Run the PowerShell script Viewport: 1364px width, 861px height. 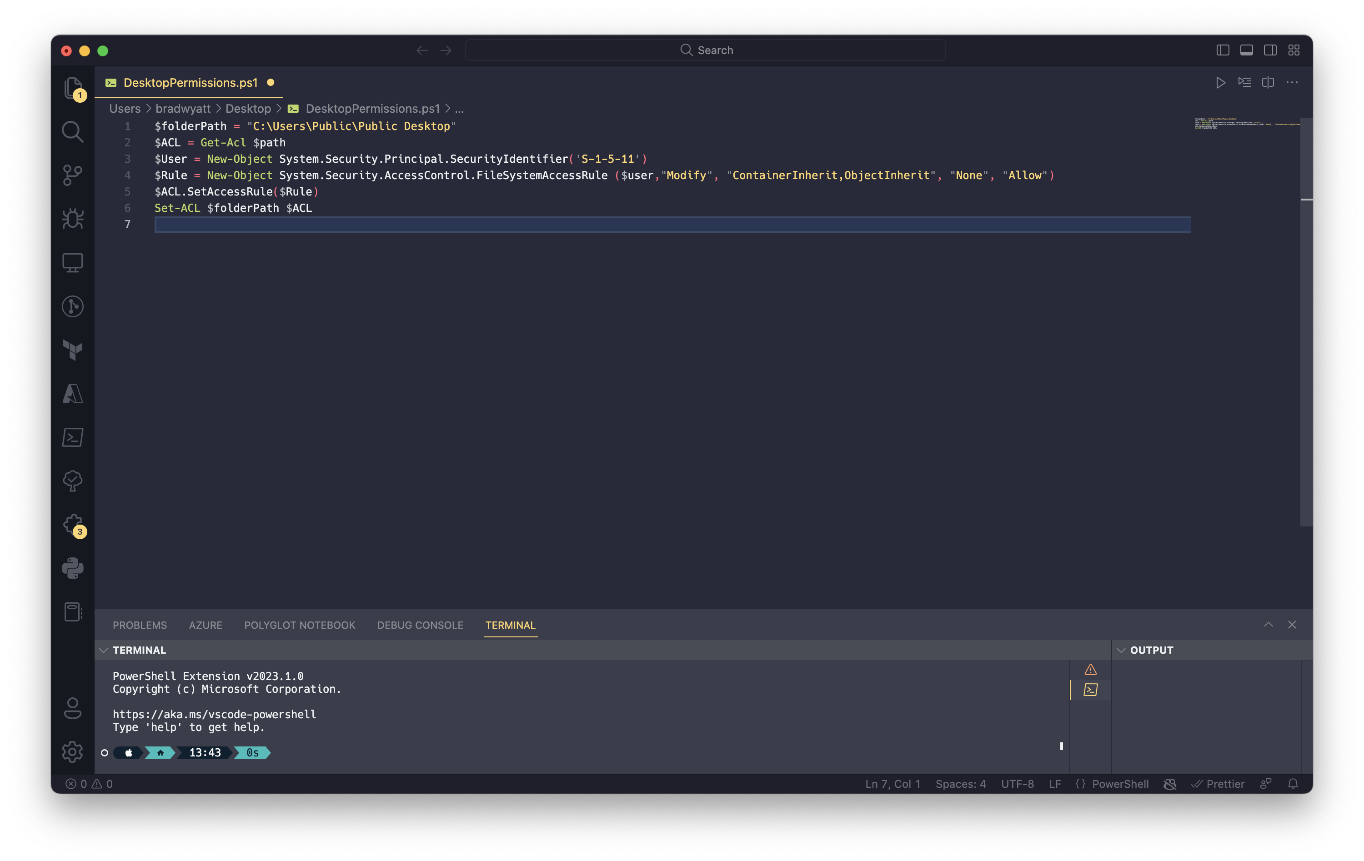coord(1220,83)
